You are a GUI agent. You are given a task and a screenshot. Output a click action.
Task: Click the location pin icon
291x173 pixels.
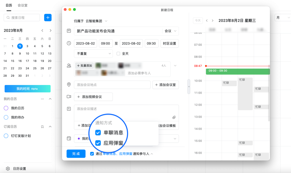(69, 85)
